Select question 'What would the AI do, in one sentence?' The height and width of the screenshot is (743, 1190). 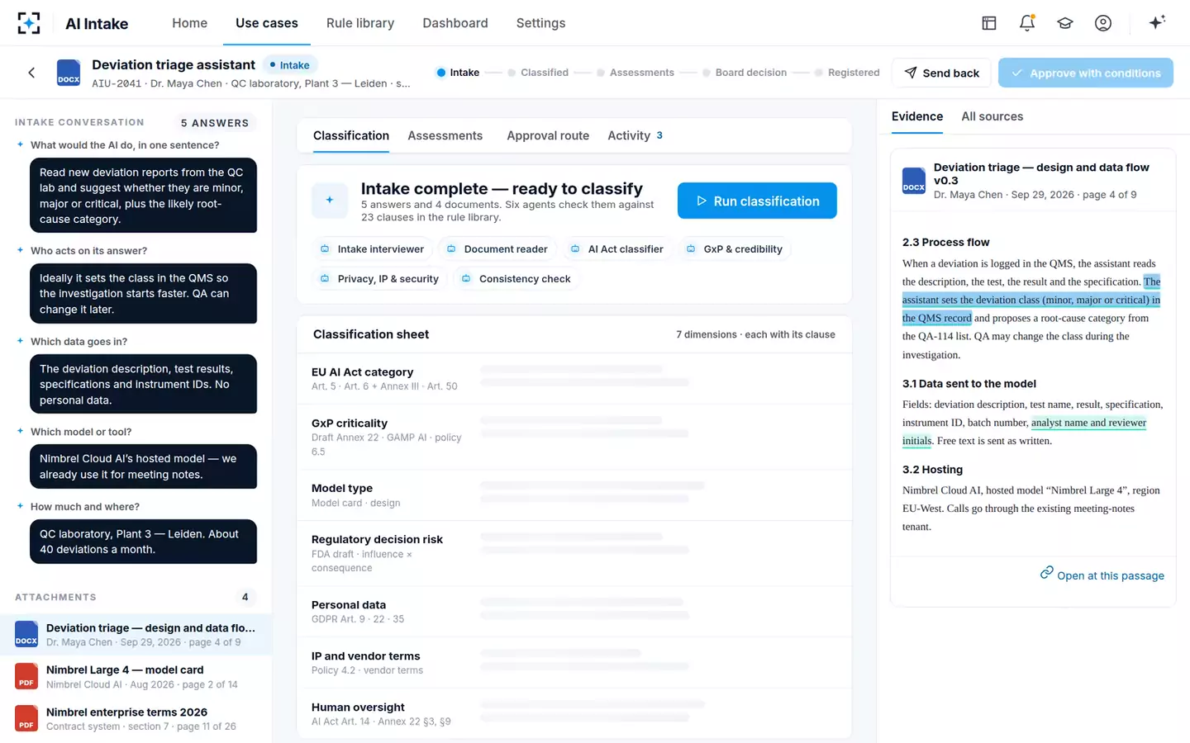(x=125, y=145)
